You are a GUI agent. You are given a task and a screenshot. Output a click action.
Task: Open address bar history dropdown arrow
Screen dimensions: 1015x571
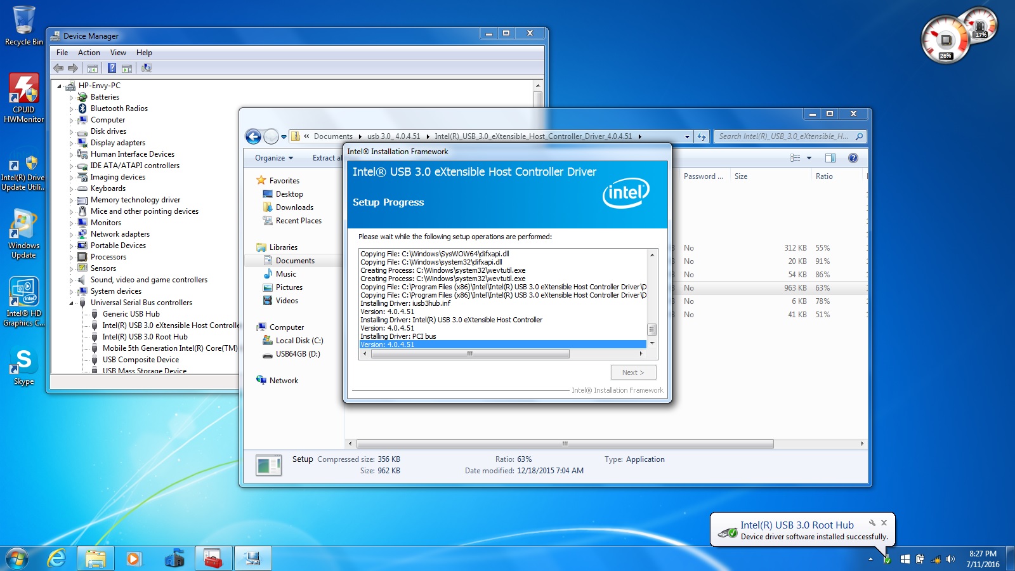click(x=687, y=136)
